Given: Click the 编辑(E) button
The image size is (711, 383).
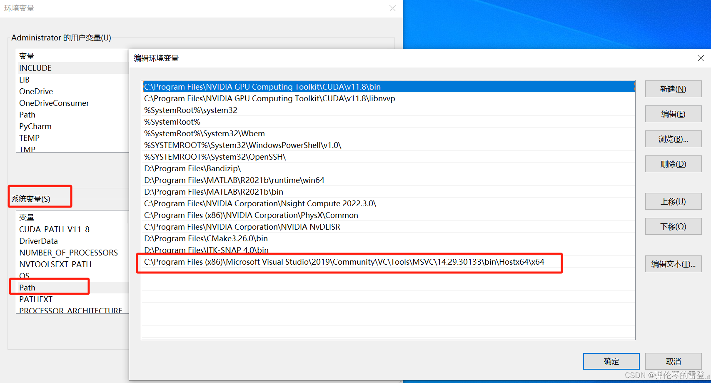Looking at the screenshot, I should 673,114.
